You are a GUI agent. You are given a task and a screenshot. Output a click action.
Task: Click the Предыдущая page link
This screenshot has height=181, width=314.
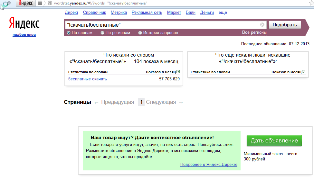(x=118, y=102)
